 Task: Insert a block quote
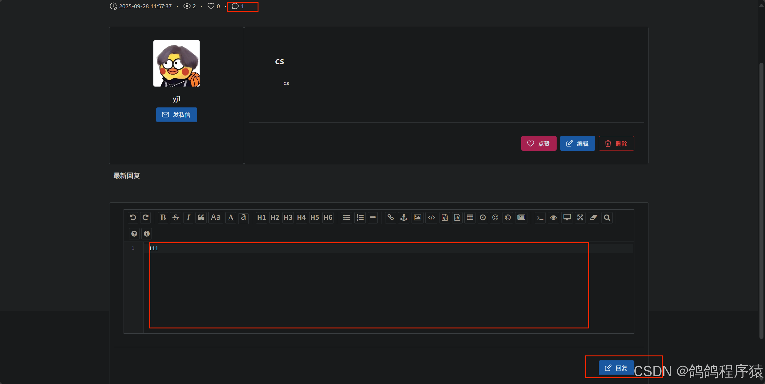pos(201,218)
